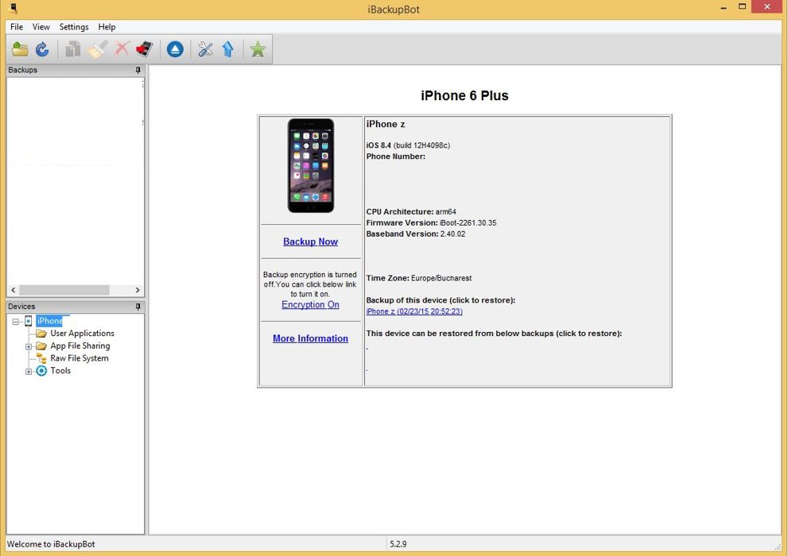788x556 pixels.
Task: Click the version 5.2.9 status bar text
Action: (x=398, y=544)
